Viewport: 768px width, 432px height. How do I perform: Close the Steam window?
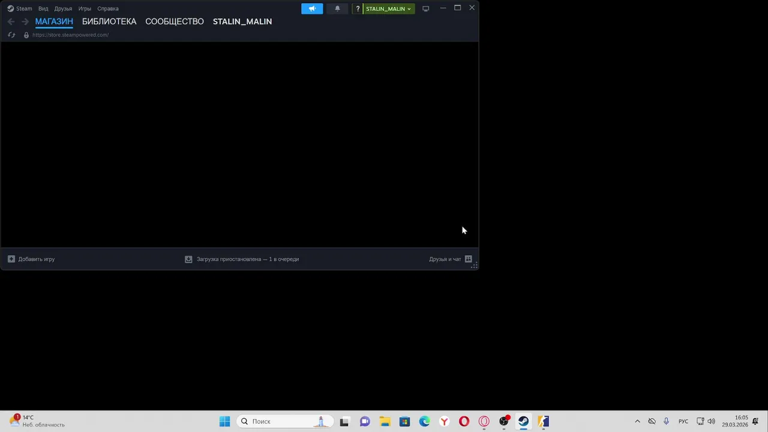coord(472,8)
